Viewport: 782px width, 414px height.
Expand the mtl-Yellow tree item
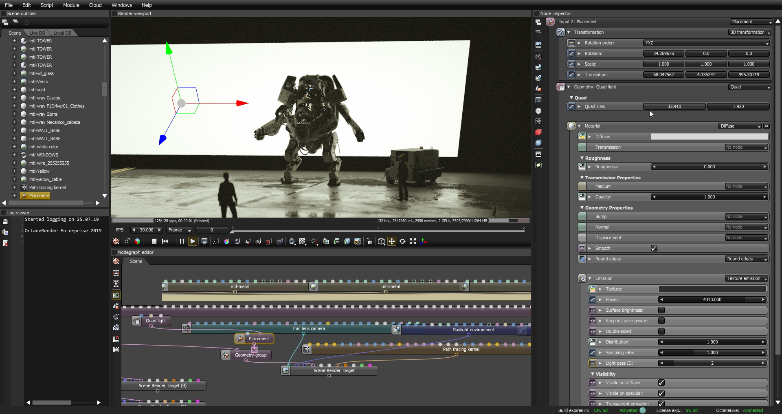[x=14, y=171]
